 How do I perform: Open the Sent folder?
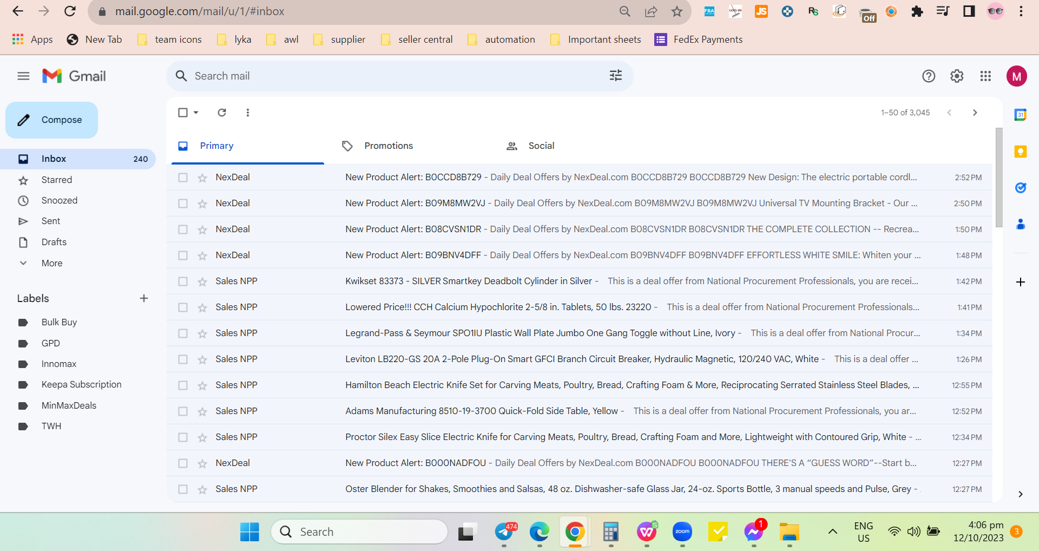point(78,221)
